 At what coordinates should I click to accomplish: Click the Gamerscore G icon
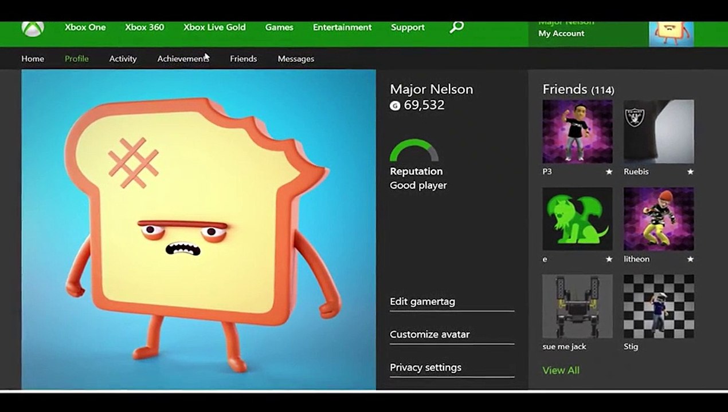(395, 105)
